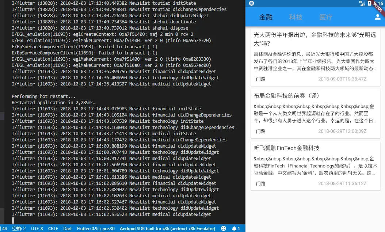Screen dimensions: 385x232
Task: Click the circle icon in emulator status bar
Action: pyautogui.click(x=251, y=3)
